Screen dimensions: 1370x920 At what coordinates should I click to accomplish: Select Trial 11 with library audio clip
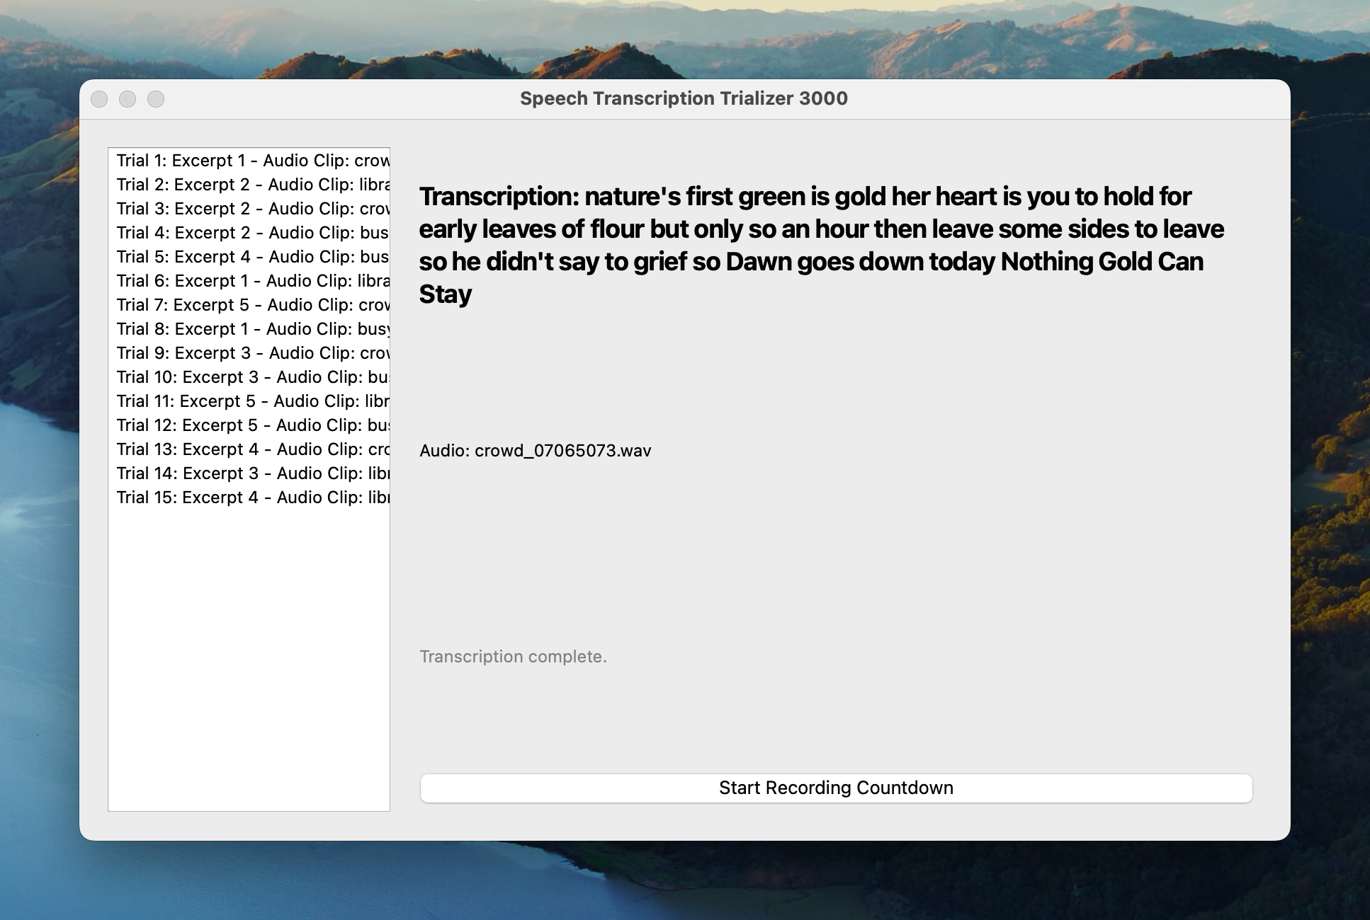point(248,401)
